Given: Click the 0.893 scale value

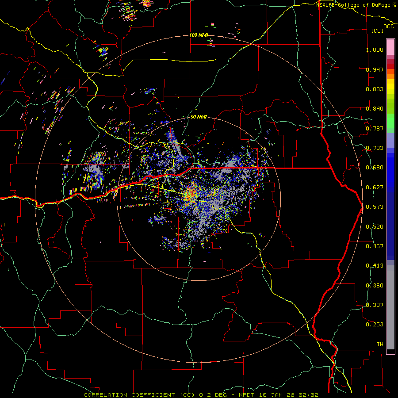Looking at the screenshot, I should 375,89.
